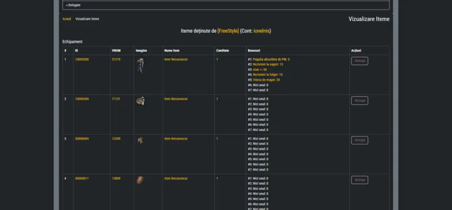Click the Delogare link
452x210 pixels.
[73, 5]
